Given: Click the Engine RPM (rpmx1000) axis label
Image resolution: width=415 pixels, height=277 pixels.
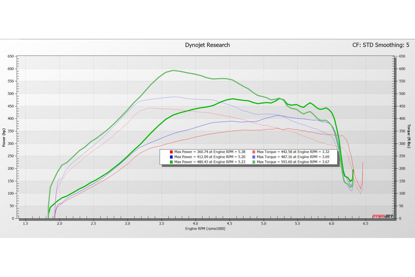Looking at the screenshot, I should (205, 228).
